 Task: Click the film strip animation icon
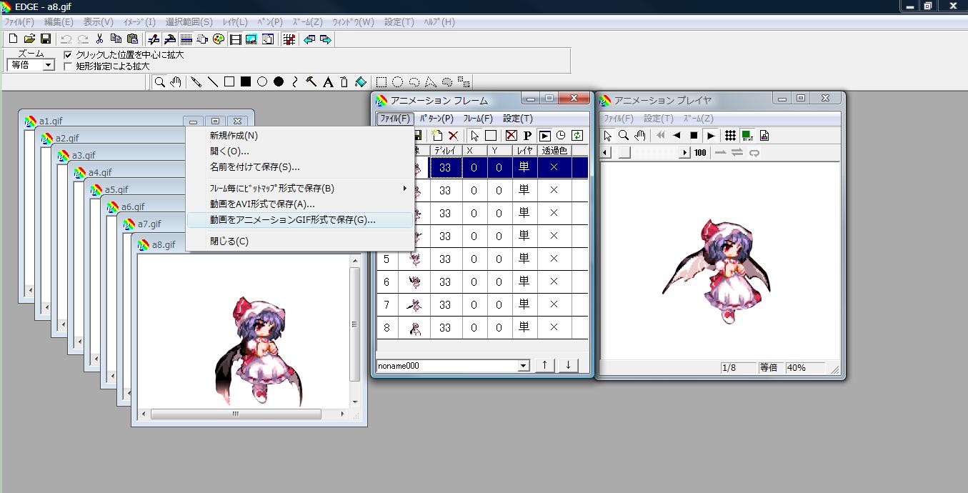click(235, 39)
